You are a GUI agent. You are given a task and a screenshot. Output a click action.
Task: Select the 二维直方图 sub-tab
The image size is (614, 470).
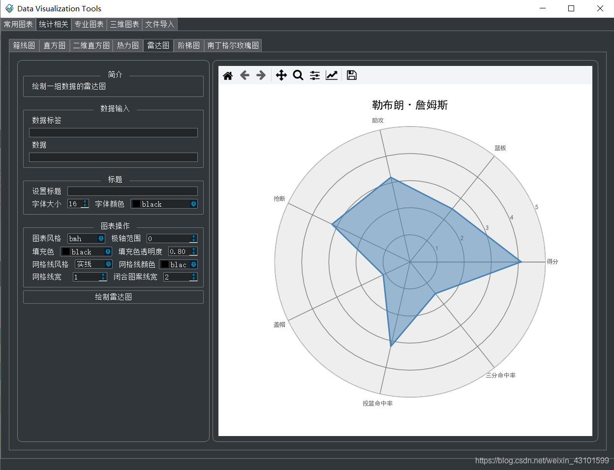(x=92, y=45)
